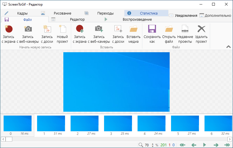
Task: Open the Статистика tab
Action: coord(146,13)
